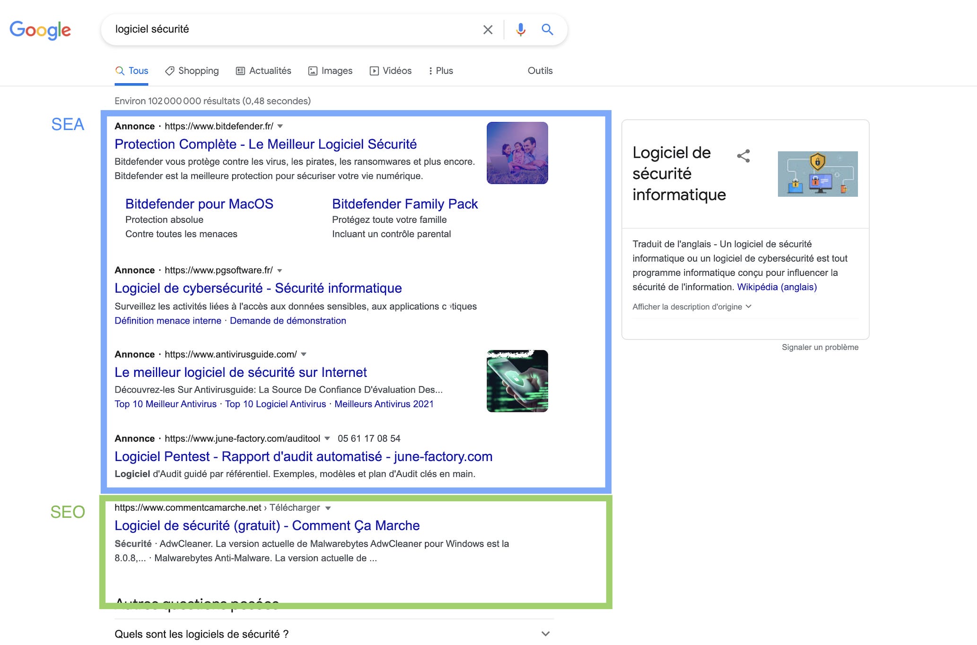The image size is (977, 645).
Task: Share the knowledge panel via share icon
Action: [743, 156]
